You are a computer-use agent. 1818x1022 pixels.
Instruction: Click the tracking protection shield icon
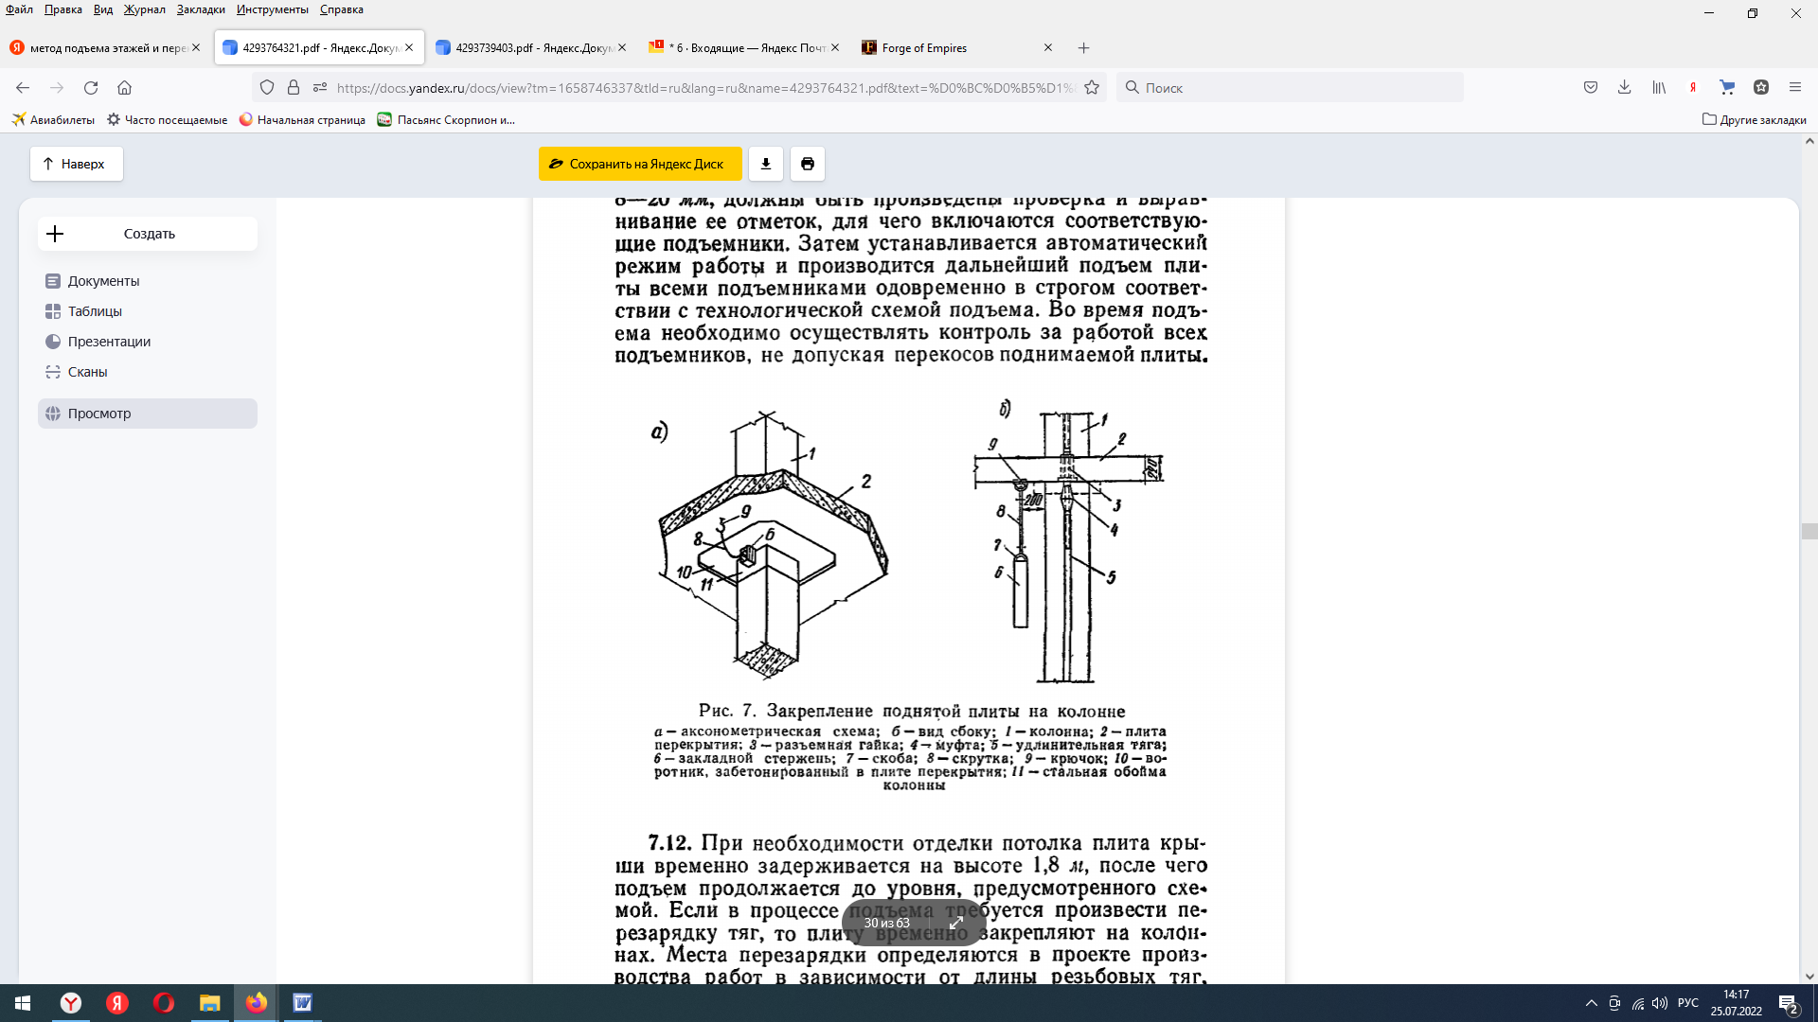coord(267,88)
